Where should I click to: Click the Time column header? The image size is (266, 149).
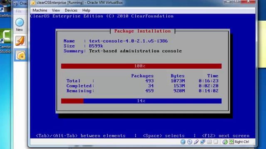[213, 76]
